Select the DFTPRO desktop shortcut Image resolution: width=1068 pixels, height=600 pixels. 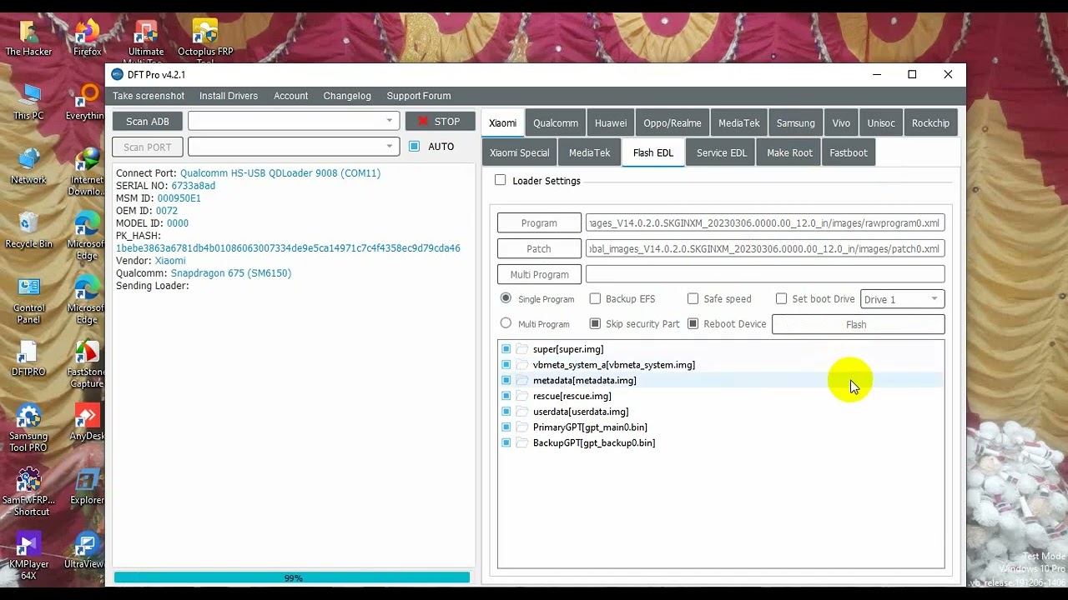[28, 359]
